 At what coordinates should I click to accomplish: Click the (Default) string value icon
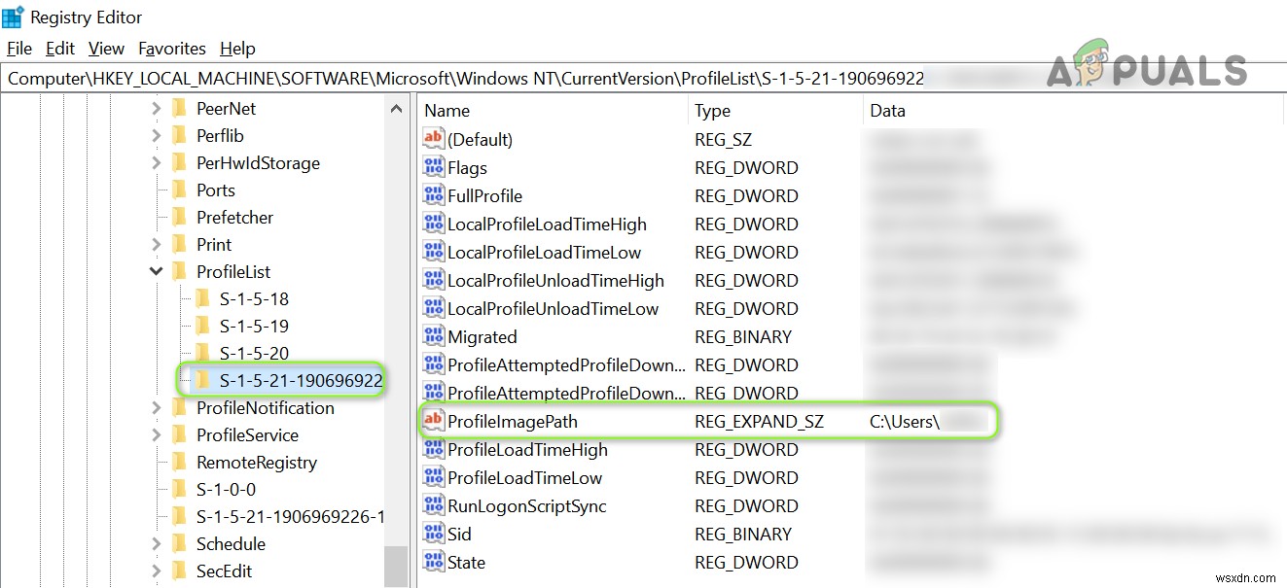pos(433,140)
